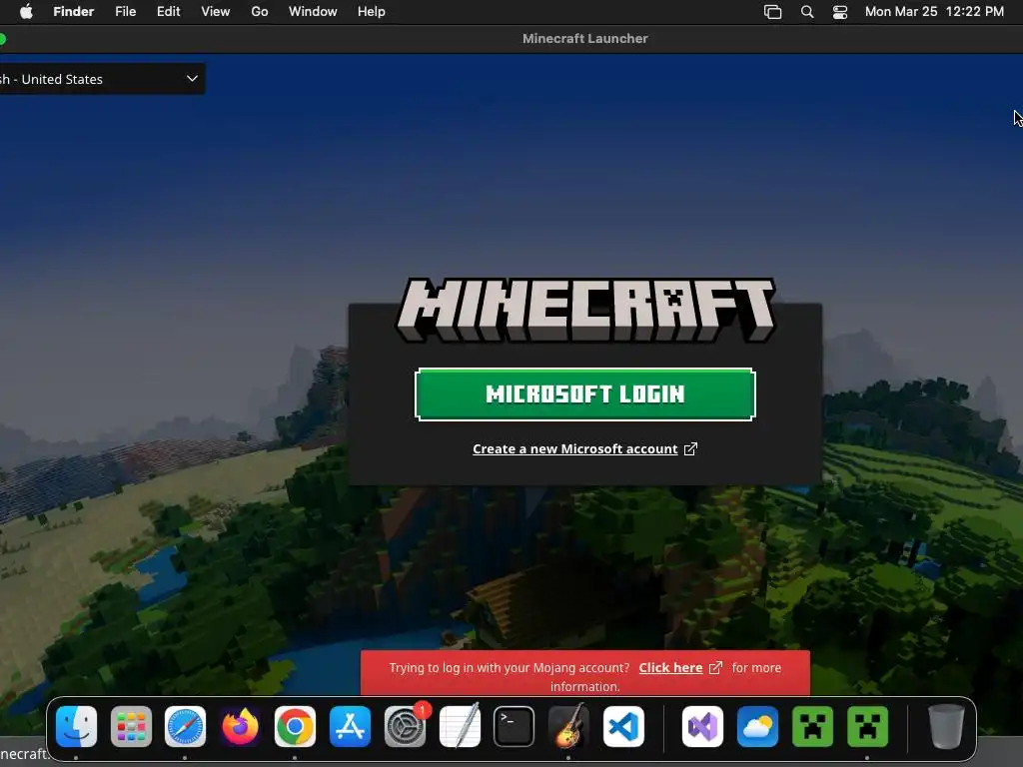This screenshot has height=767, width=1023.
Task: Click the date and time in menu bar
Action: [934, 12]
